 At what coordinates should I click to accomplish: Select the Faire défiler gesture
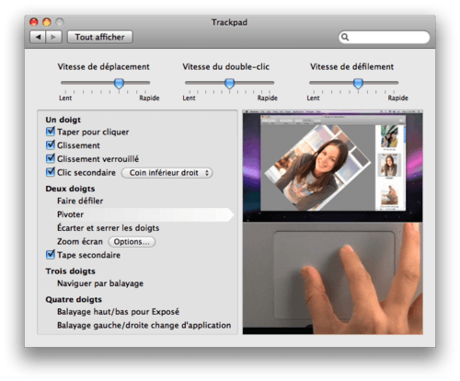point(80,201)
